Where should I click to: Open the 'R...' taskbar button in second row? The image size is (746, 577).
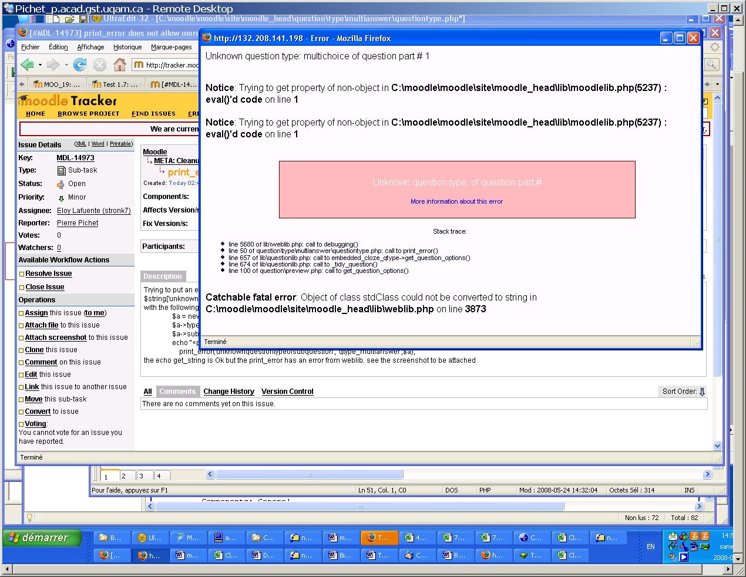pos(456,555)
